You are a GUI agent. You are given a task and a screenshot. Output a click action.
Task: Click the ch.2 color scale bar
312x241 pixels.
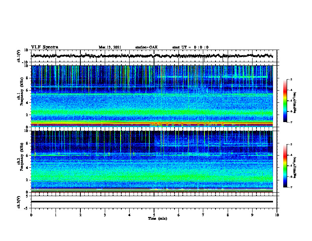click(285, 166)
